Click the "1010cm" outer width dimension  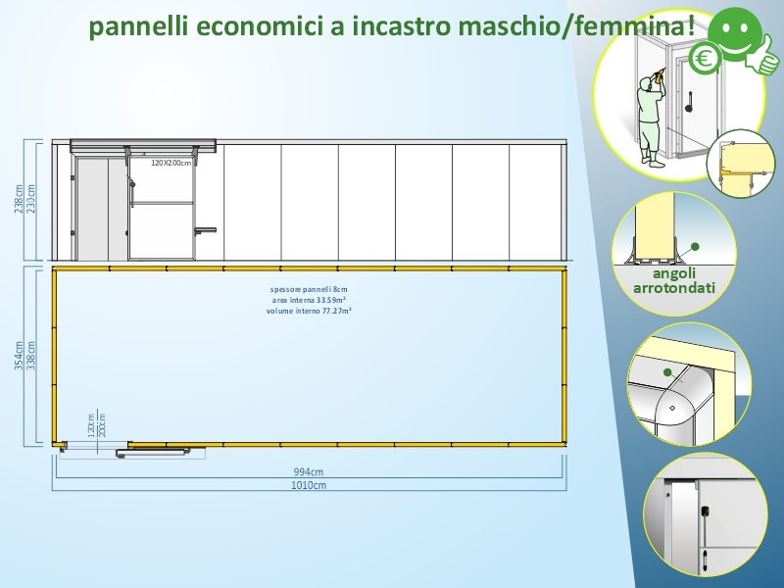click(309, 485)
